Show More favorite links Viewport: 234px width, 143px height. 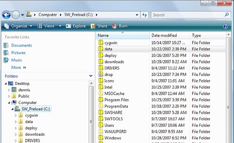[18, 67]
